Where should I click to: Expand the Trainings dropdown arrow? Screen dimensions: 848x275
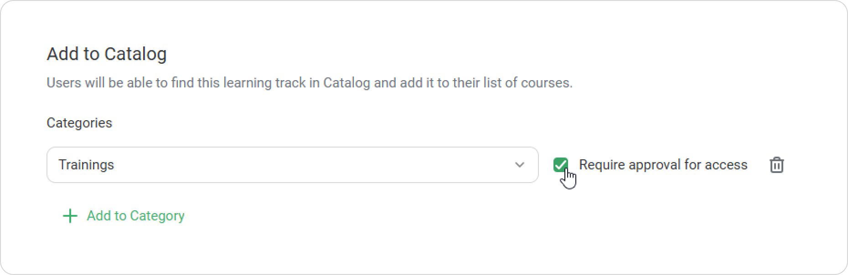point(519,165)
